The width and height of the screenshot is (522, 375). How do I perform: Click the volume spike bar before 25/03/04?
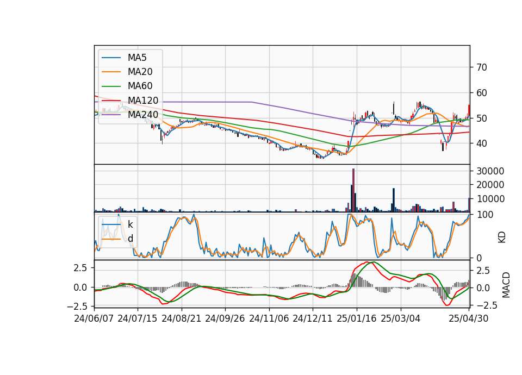click(394, 200)
